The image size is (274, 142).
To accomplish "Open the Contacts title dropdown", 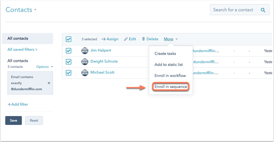I will point(21,10).
